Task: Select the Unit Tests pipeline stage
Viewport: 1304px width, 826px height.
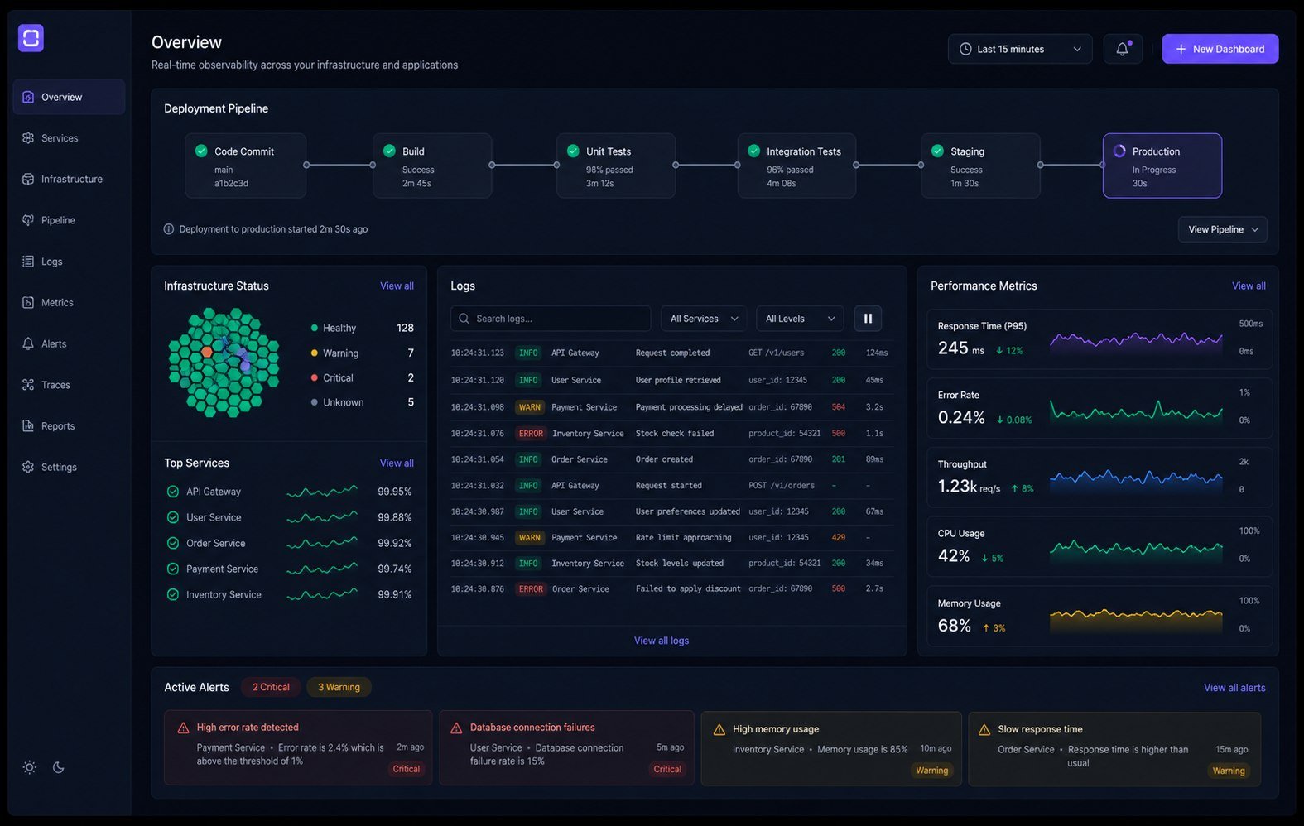Action: pyautogui.click(x=616, y=166)
